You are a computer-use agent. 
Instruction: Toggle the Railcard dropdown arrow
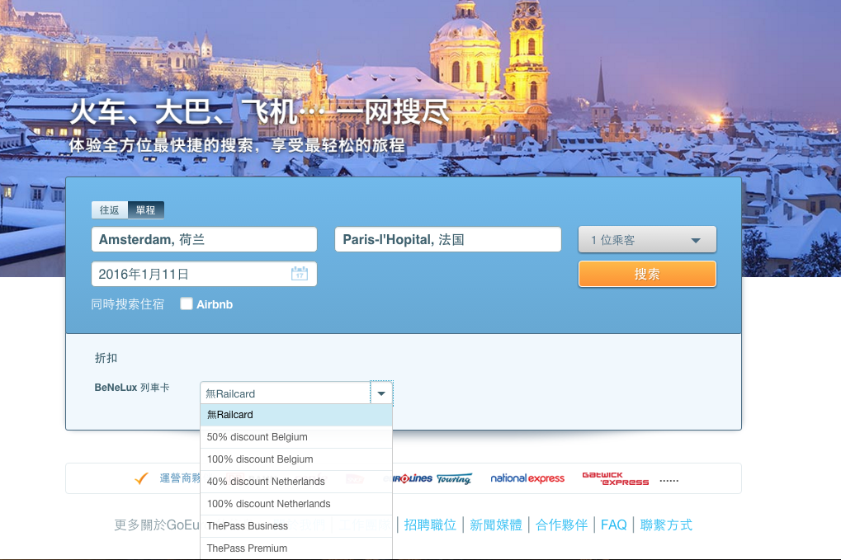[x=381, y=393]
